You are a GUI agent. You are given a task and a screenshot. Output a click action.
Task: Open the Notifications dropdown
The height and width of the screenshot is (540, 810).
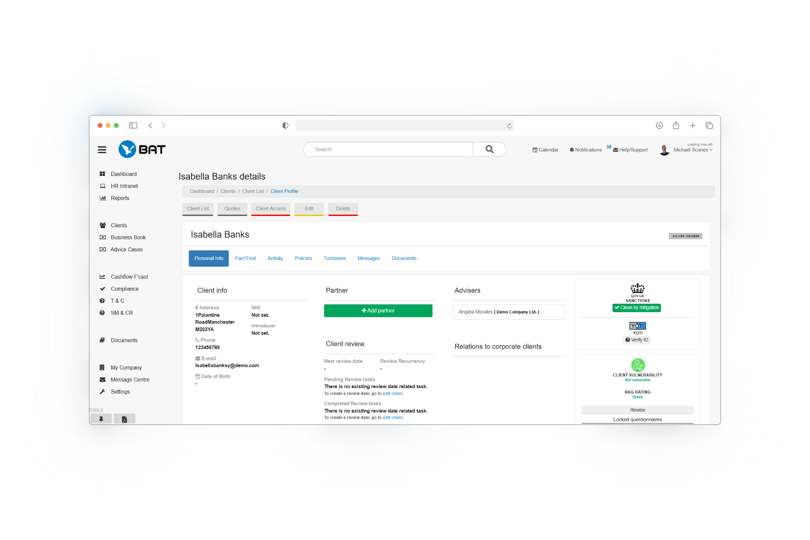pos(586,150)
